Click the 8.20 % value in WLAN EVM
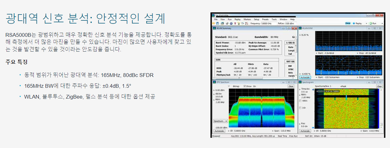This screenshot has width=390, height=148. pos(305,35)
